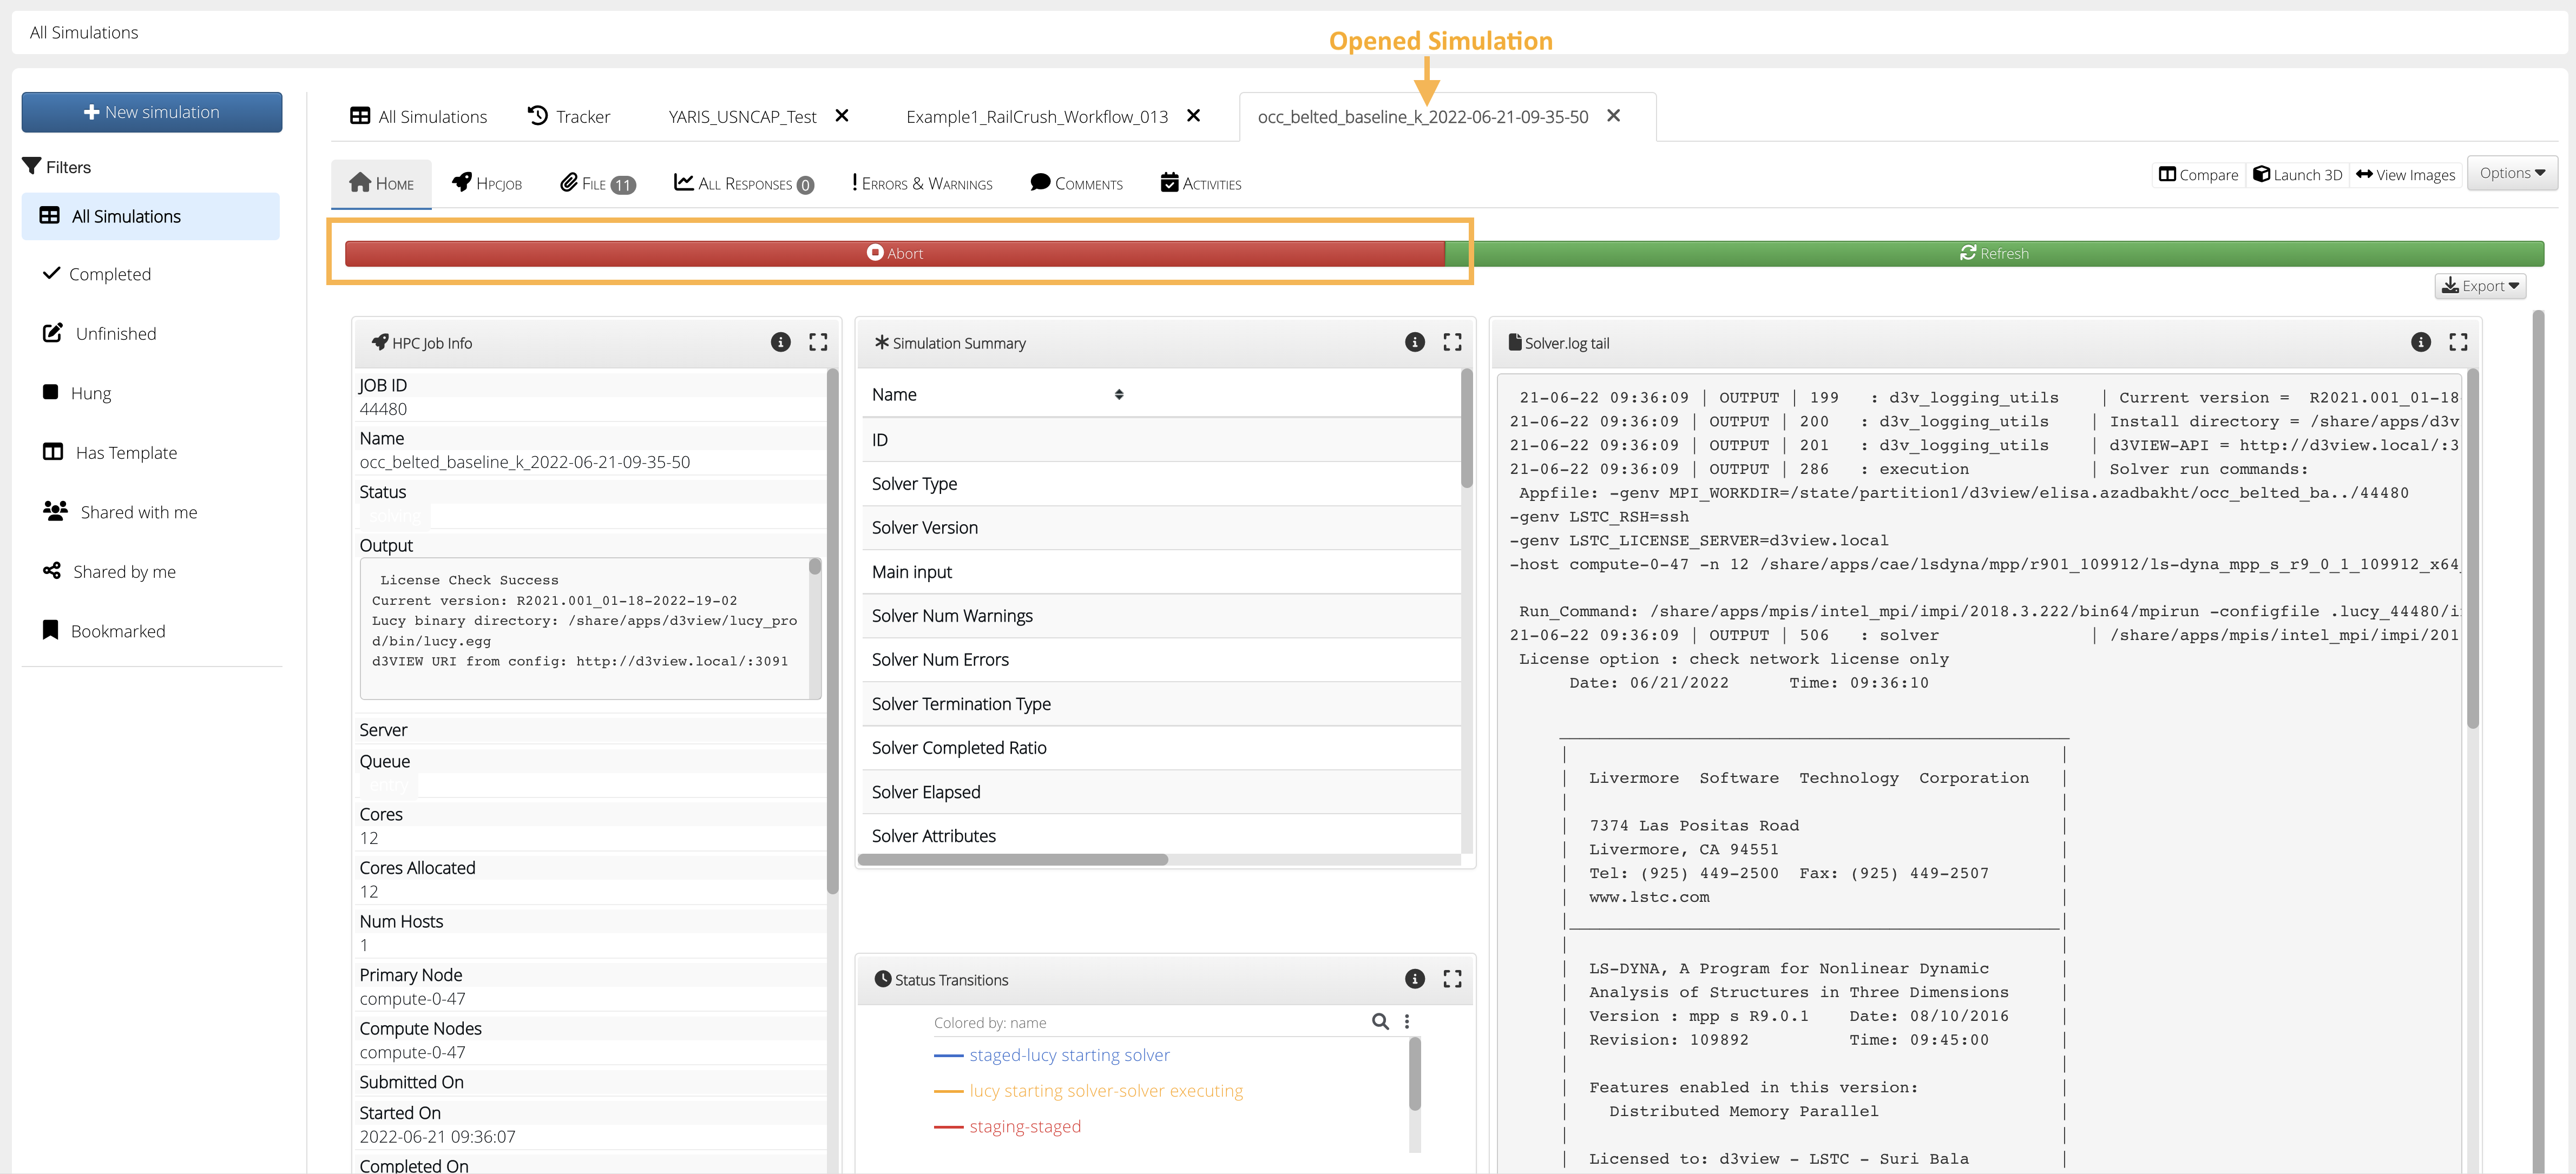Sort the summary by Name column
The image size is (2576, 1174).
1119,394
